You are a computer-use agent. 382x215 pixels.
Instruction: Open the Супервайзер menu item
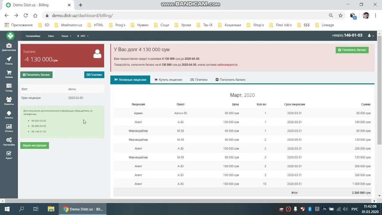(x=33, y=36)
